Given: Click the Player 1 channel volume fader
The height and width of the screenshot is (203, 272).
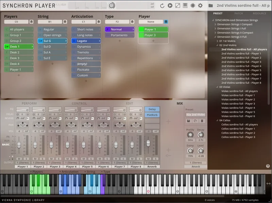Looking at the screenshot, I should (19, 145).
